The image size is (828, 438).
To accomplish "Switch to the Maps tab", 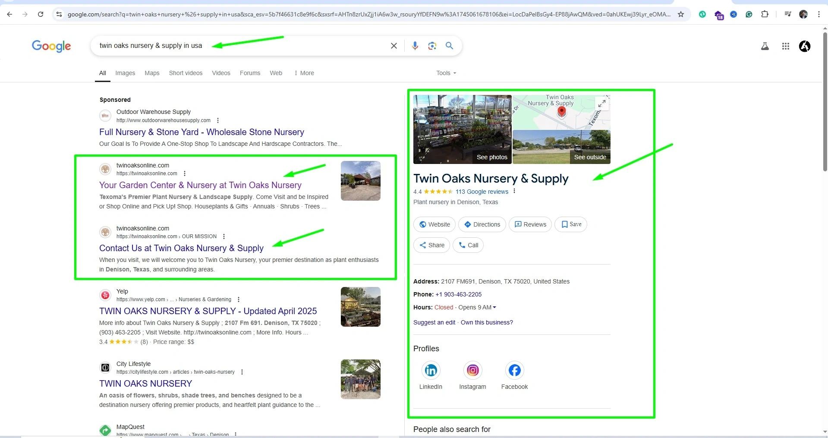I will click(x=152, y=73).
